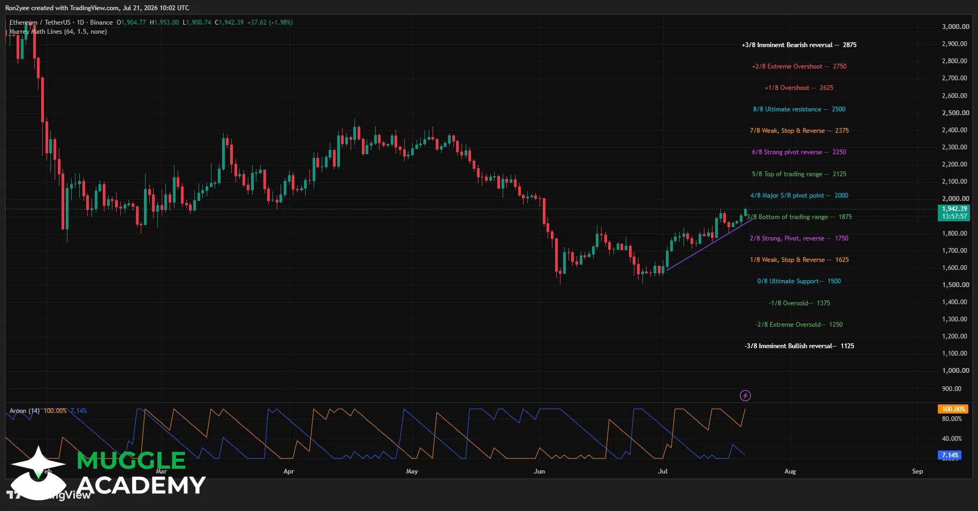978x511 pixels.
Task: Click the 2,500.00 price axis label
Action: coord(956,112)
